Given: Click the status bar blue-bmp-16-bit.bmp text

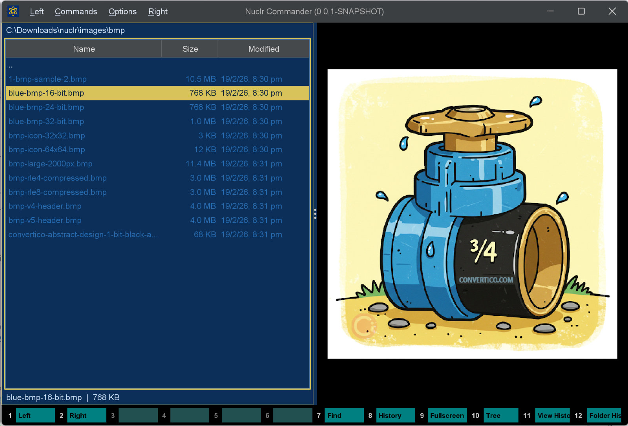Looking at the screenshot, I should click(44, 397).
